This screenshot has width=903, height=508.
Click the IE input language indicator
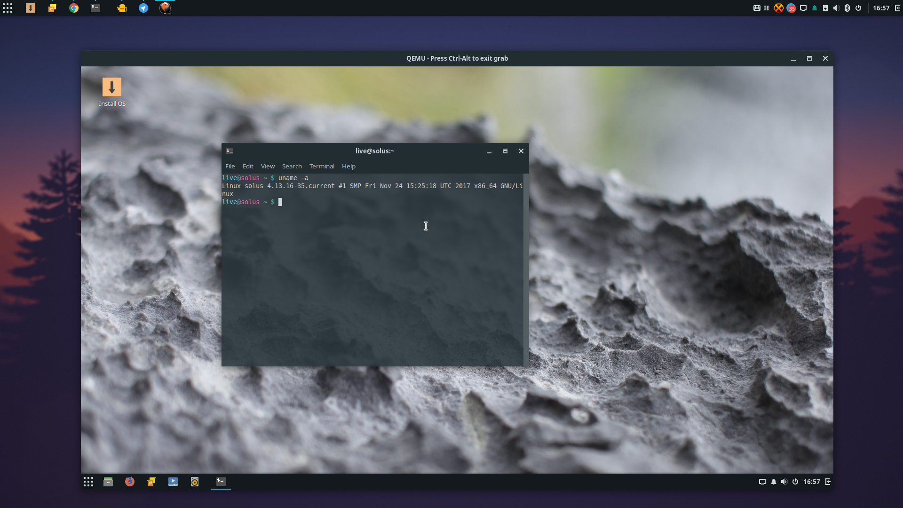(767, 8)
